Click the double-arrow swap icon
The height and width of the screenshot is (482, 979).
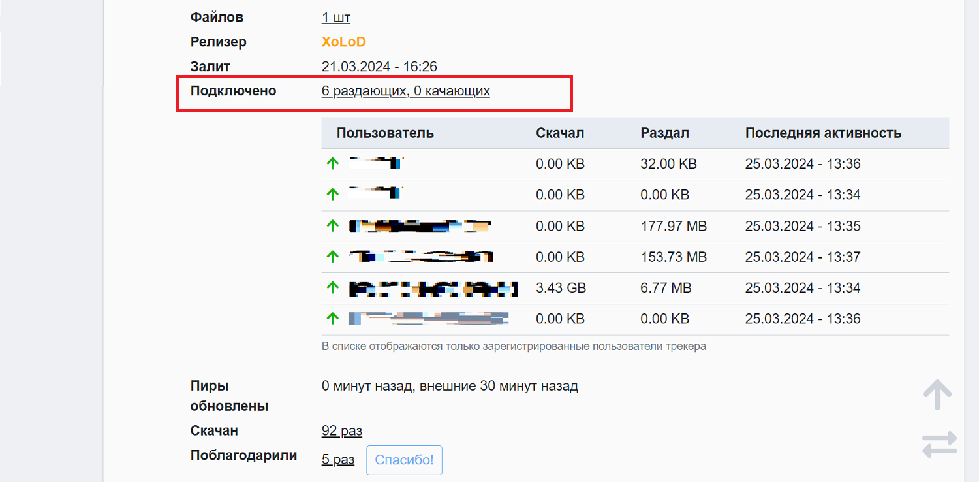click(x=940, y=444)
